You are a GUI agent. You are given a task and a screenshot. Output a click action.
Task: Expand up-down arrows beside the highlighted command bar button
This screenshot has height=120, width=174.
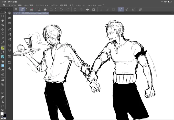(x=27, y=9)
